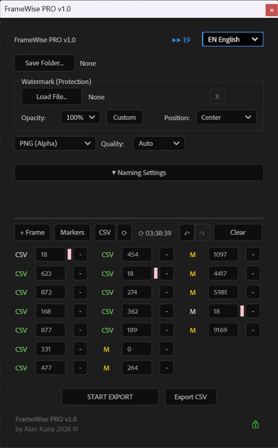The height and width of the screenshot is (448, 278).
Task: Click the redo arrow button
Action: point(202,233)
